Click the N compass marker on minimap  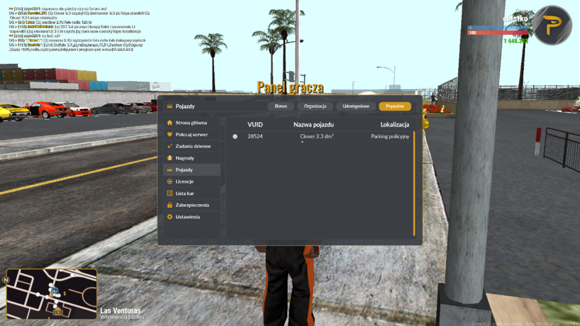[x=6, y=280]
